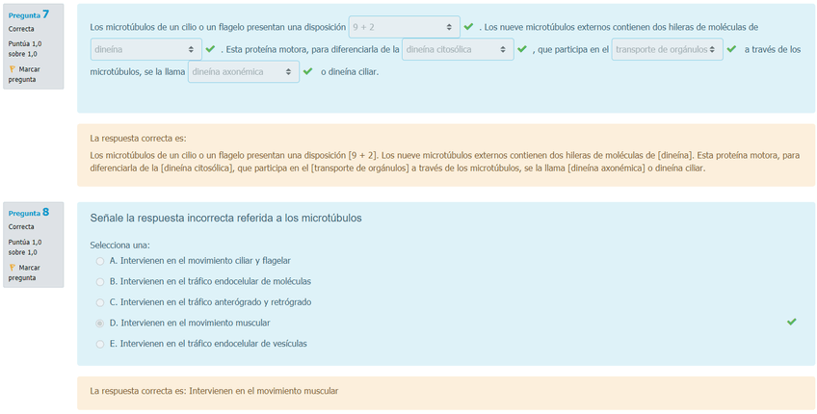Viewport: 817px width, 414px height.
Task: Click checkmark after "dineína axonémica" dropdown
Action: 307,71
